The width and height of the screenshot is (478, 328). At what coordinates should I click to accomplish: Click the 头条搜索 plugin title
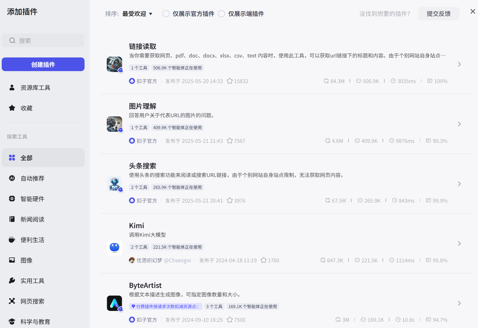pos(143,166)
